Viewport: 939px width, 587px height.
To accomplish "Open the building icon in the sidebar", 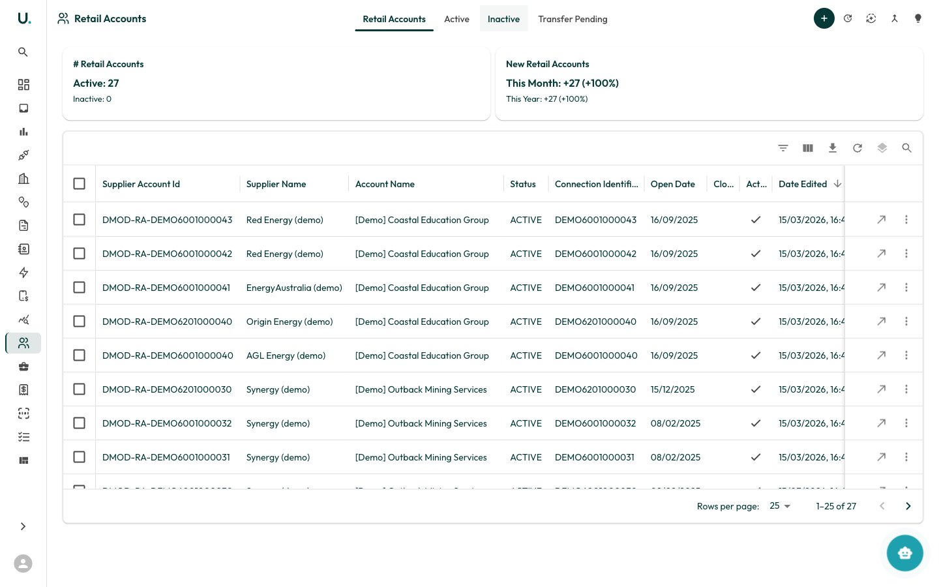I will tap(23, 179).
